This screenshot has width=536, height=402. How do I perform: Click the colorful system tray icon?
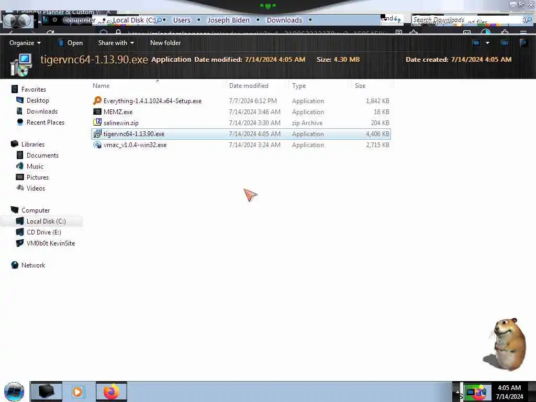(x=476, y=393)
